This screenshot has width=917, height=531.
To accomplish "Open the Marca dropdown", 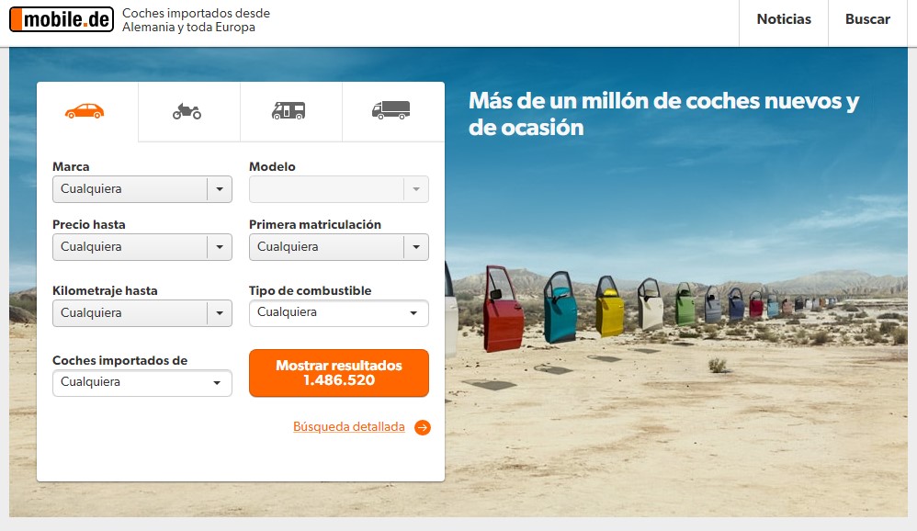I will [142, 189].
